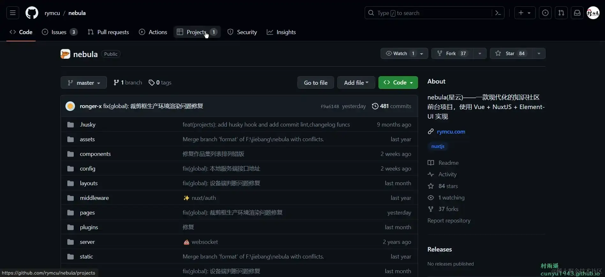Open the rymcu owner link in breadcrumb
The image size is (605, 277).
pos(52,13)
